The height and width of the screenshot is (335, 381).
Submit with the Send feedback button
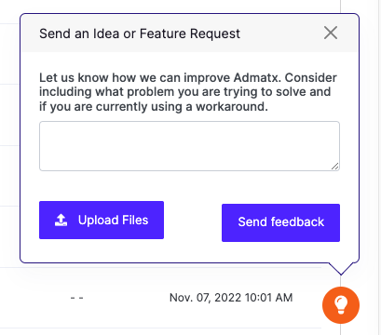(280, 222)
